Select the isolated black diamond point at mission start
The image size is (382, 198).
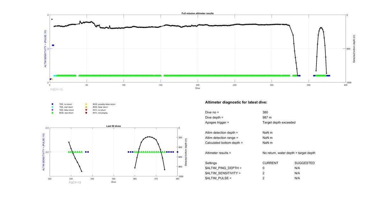click(x=52, y=19)
